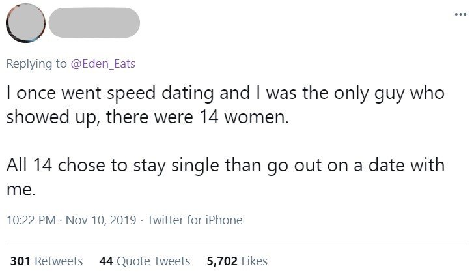View the 5,702 Likes list
The height and width of the screenshot is (275, 474).
[236, 261]
